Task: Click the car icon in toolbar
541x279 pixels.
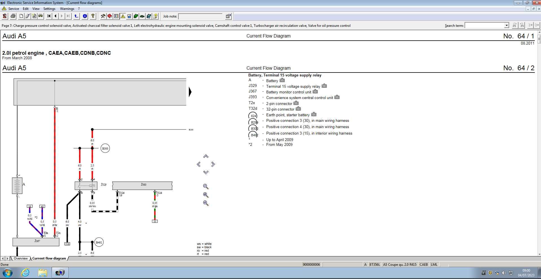Action: (40, 16)
